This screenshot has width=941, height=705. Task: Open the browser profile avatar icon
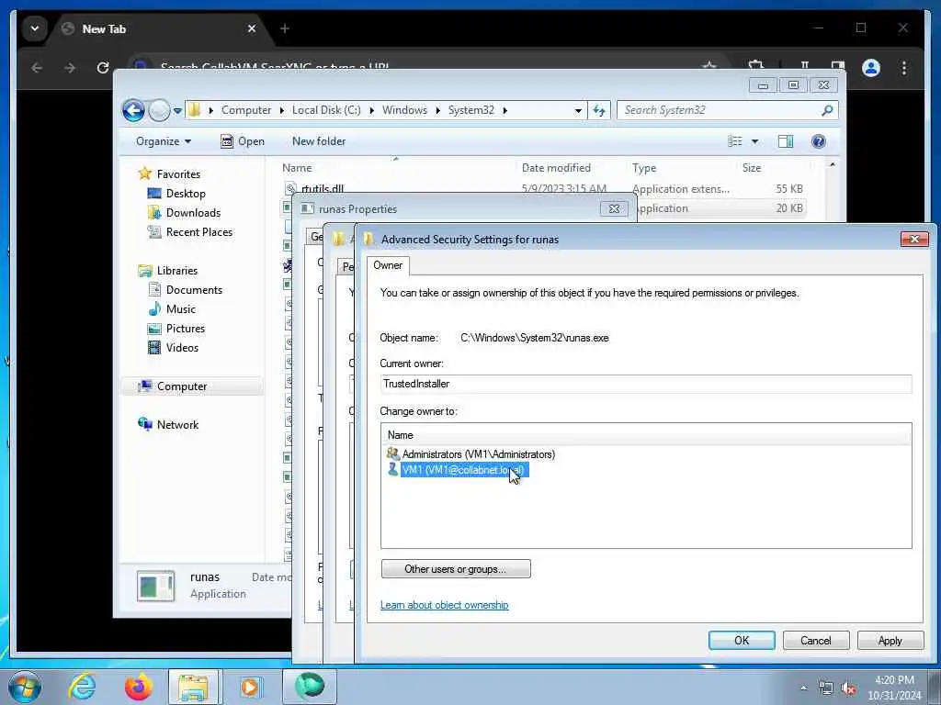coord(871,68)
